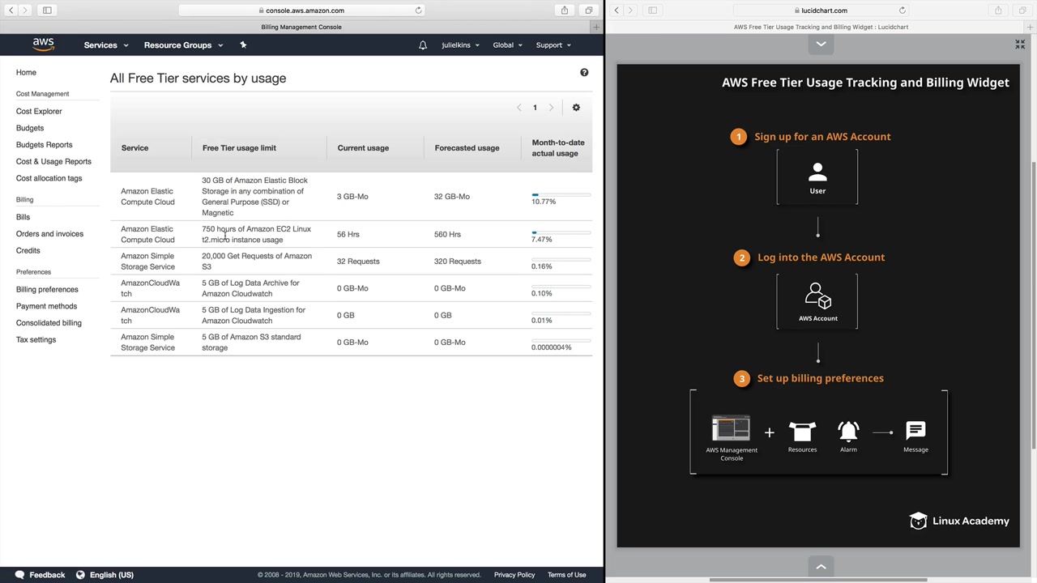Click the AWS logo in the console header
Image resolution: width=1037 pixels, height=583 pixels.
pos(44,45)
